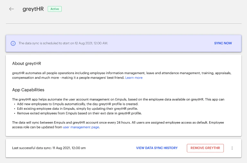
Task: Click the greytHR page title
Action: point(33,9)
